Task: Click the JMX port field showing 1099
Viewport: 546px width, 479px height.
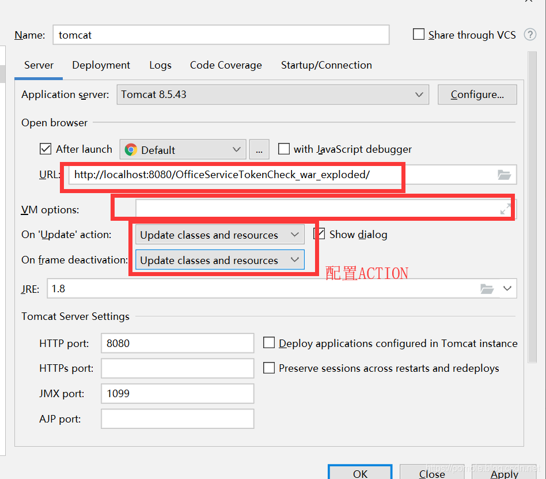Action: (177, 394)
